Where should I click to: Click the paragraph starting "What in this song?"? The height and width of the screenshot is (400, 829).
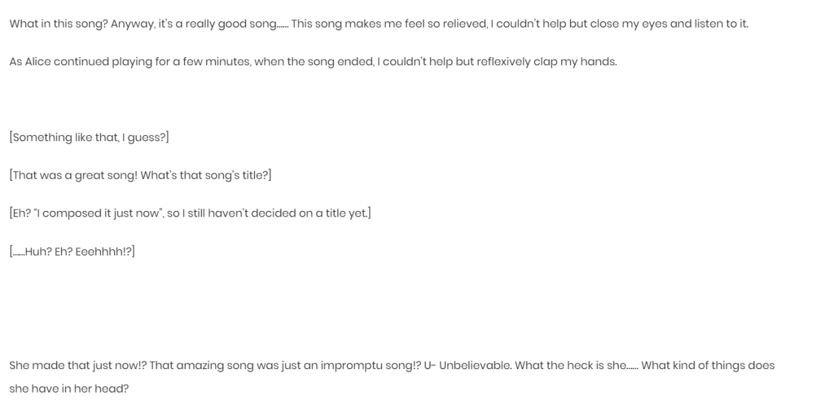coord(379,24)
